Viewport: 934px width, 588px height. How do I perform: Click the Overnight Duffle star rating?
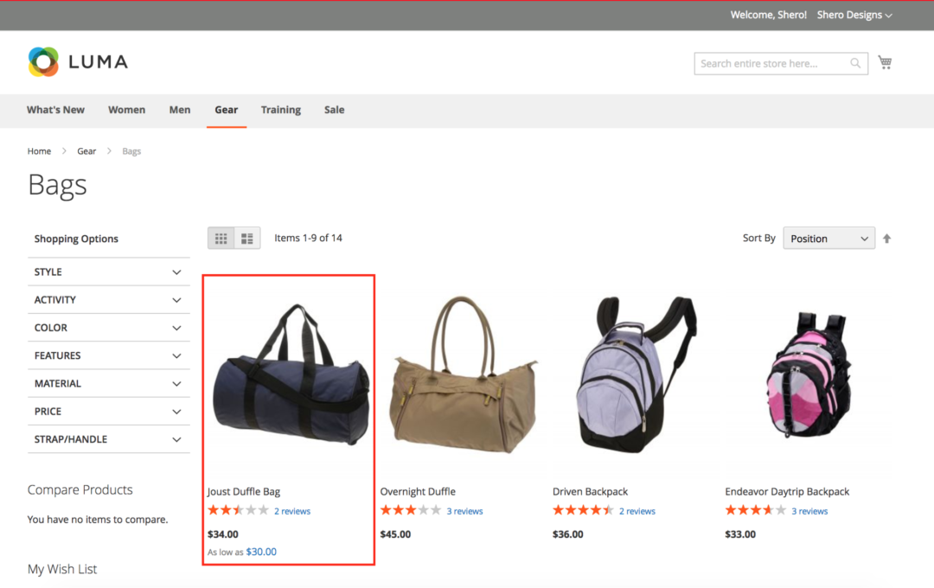click(x=410, y=510)
